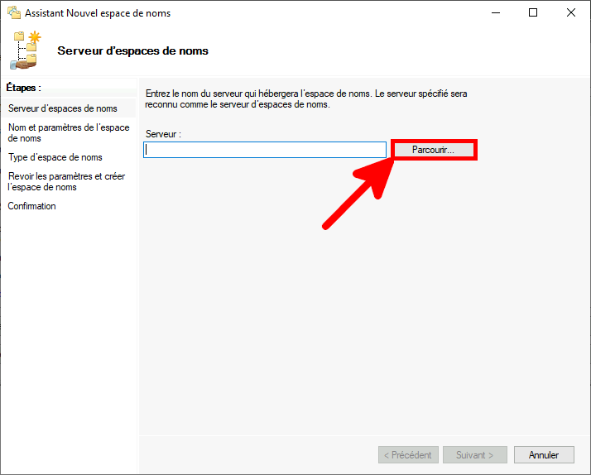Click the 'Suivant >' button

tap(474, 455)
